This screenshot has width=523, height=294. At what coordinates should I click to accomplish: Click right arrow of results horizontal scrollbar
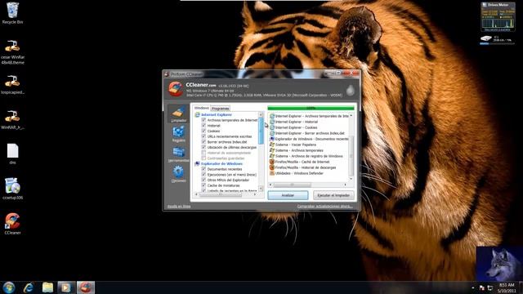click(345, 185)
